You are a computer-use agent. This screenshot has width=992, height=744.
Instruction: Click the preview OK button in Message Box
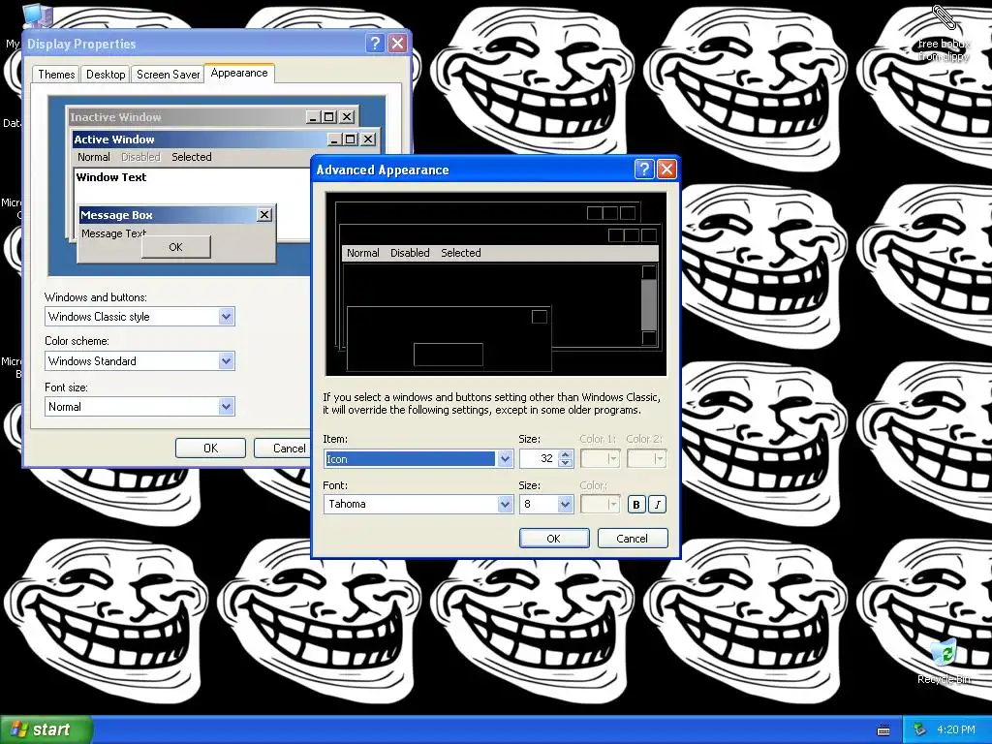click(176, 247)
